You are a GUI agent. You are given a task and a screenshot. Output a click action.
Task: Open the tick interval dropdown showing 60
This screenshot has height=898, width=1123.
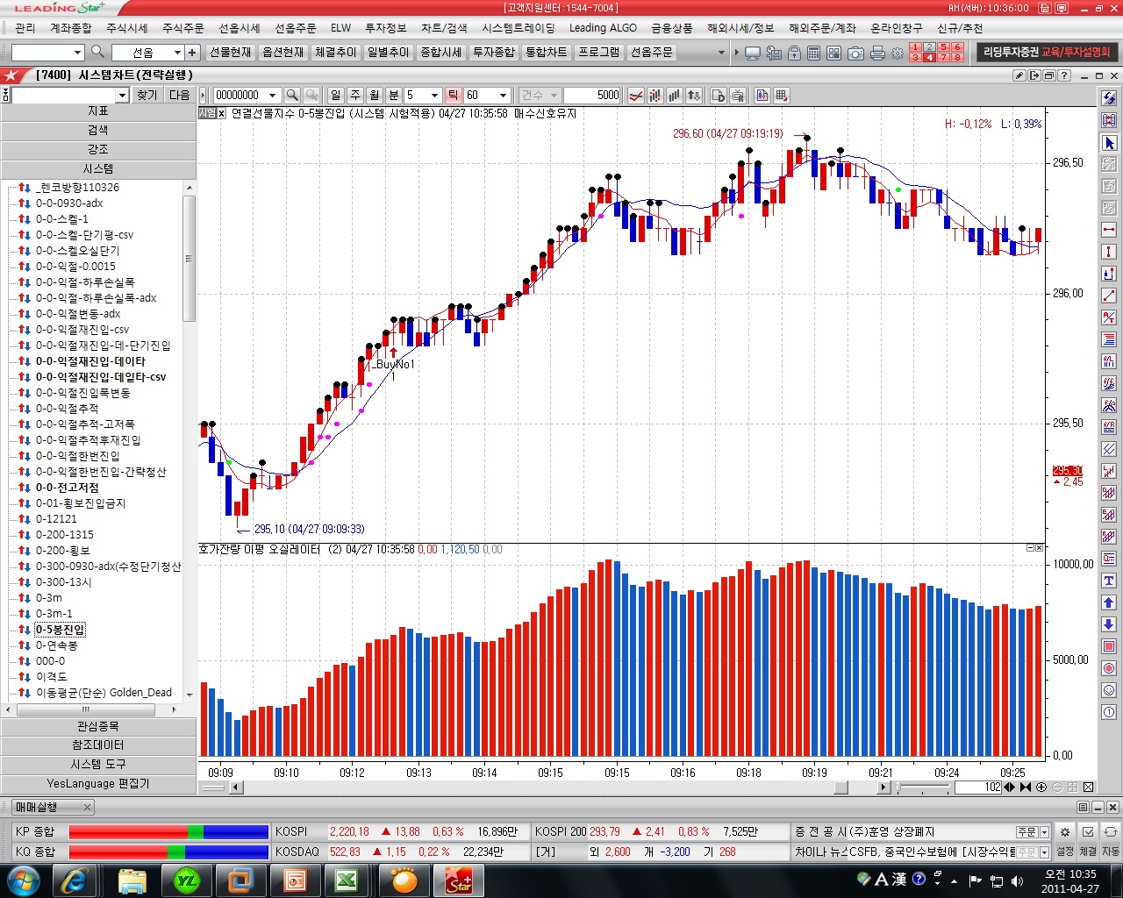pyautogui.click(x=504, y=95)
